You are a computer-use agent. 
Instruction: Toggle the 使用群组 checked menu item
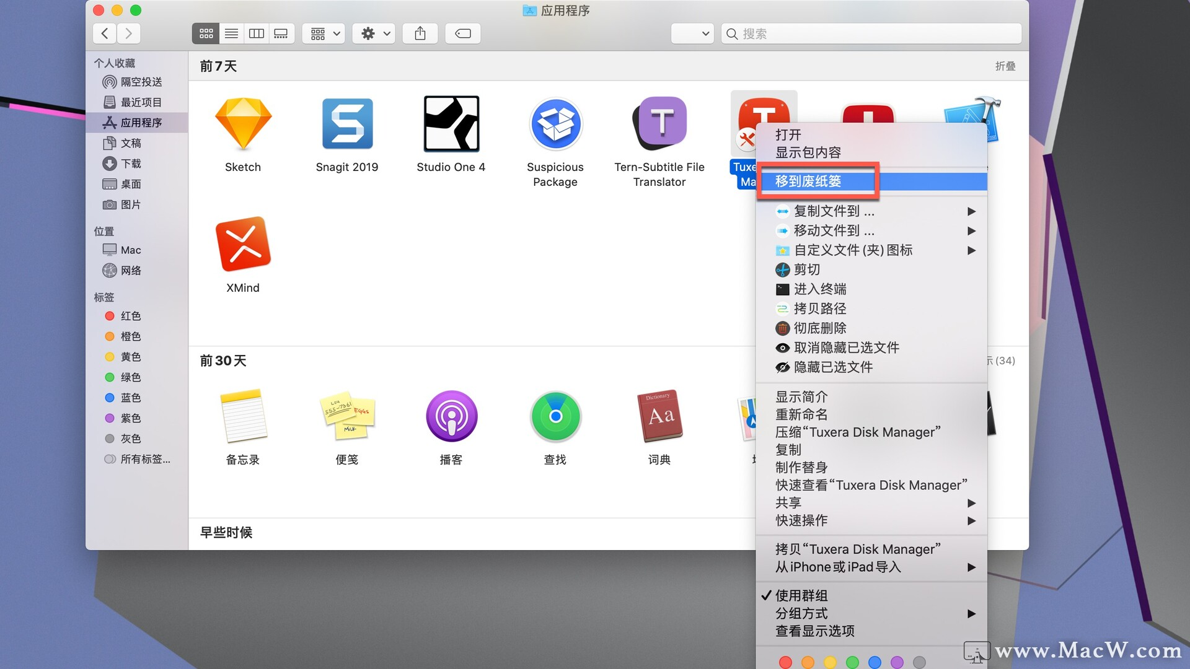tap(801, 595)
